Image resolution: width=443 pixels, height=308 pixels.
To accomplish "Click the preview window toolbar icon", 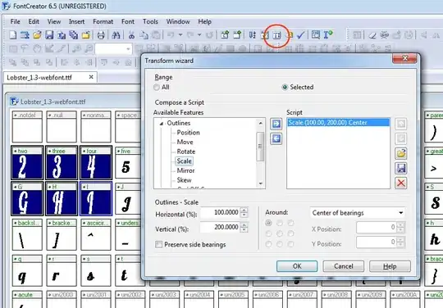I will click(x=316, y=35).
